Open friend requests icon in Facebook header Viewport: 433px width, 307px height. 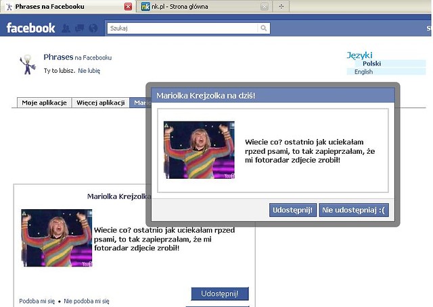66,28
